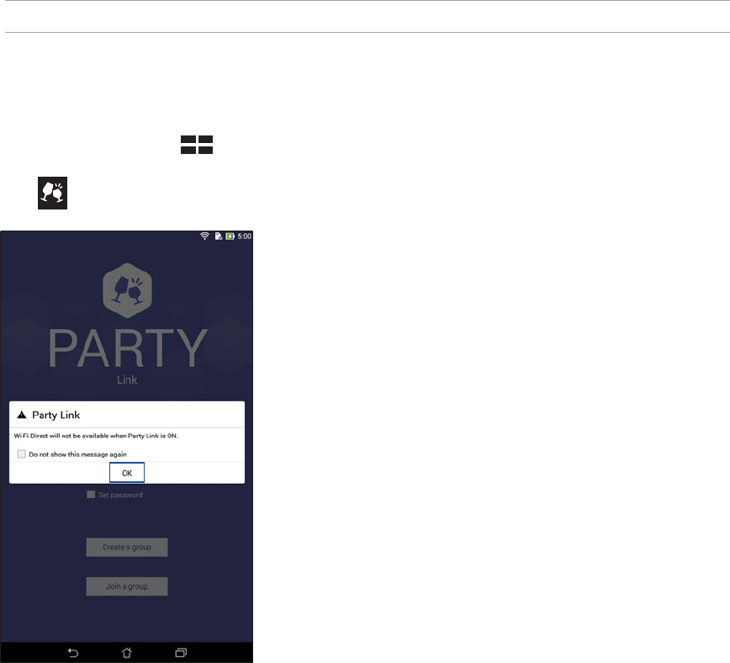The height and width of the screenshot is (663, 730).
Task: Click the OK button in dialog
Action: (x=127, y=473)
